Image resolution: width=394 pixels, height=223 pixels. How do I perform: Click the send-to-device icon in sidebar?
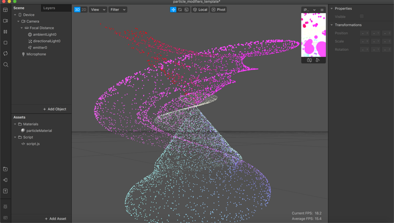pyautogui.click(x=5, y=180)
